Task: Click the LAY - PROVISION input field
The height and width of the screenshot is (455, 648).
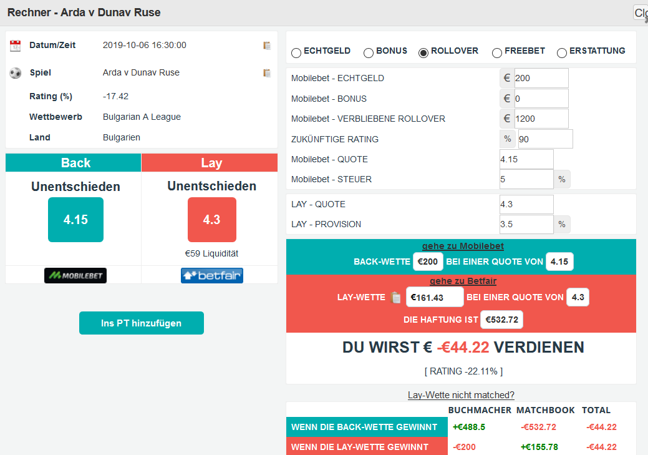Action: click(526, 224)
